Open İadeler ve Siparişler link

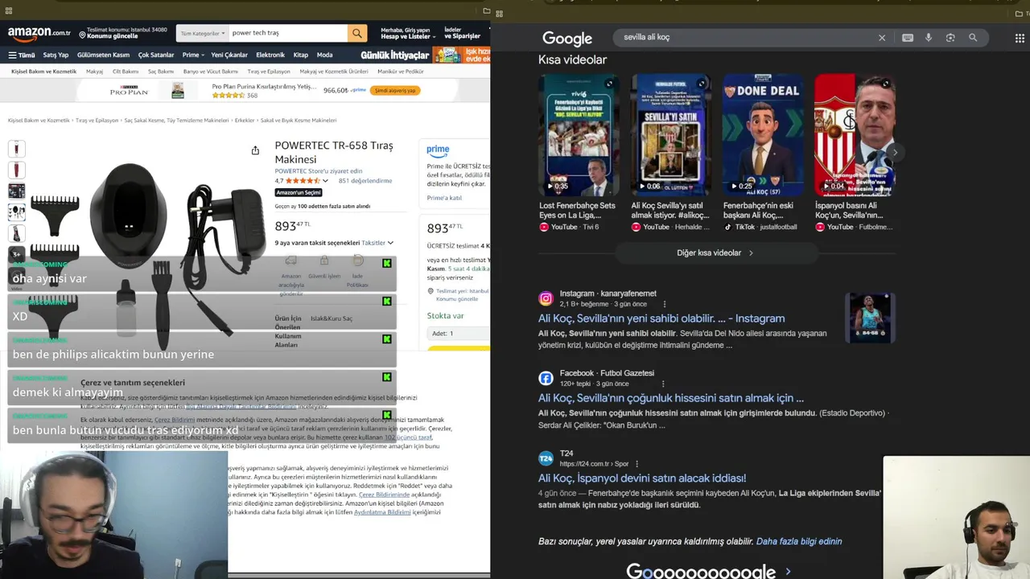click(x=462, y=33)
